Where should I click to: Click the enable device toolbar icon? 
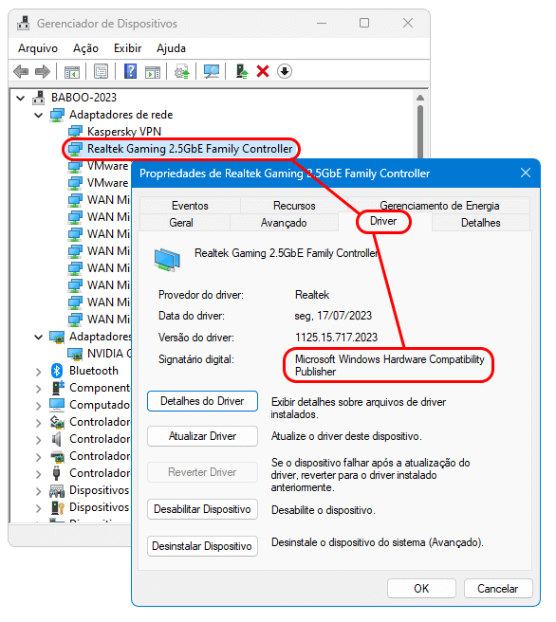tap(241, 71)
